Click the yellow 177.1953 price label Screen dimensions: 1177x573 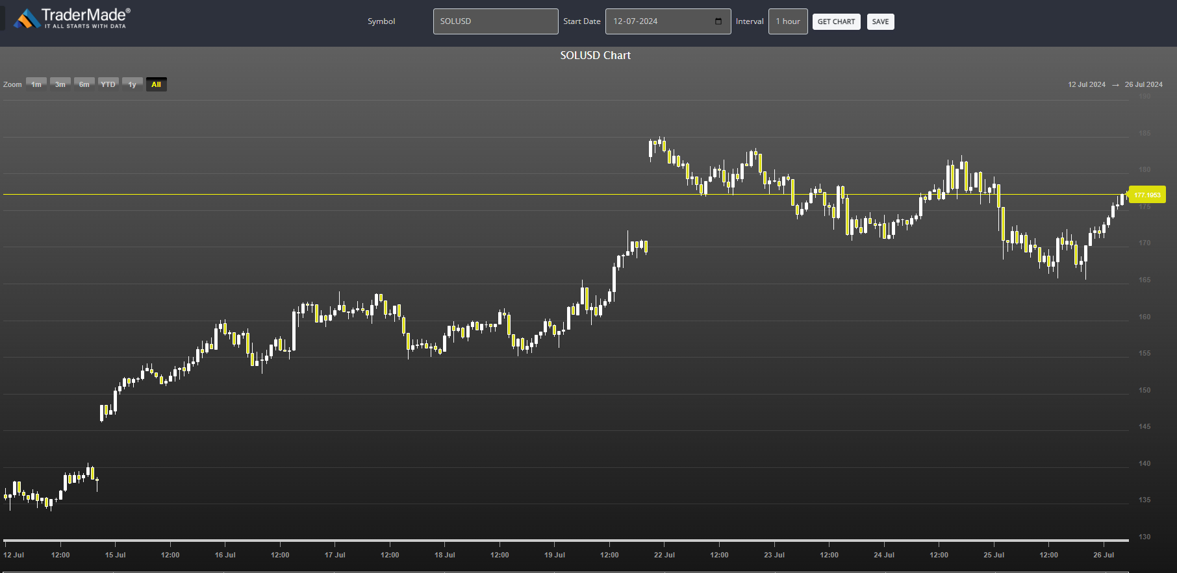pyautogui.click(x=1147, y=195)
